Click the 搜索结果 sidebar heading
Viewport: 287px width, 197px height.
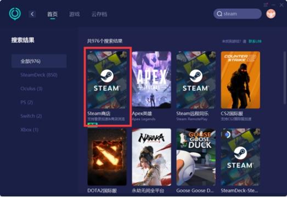[x=23, y=40]
